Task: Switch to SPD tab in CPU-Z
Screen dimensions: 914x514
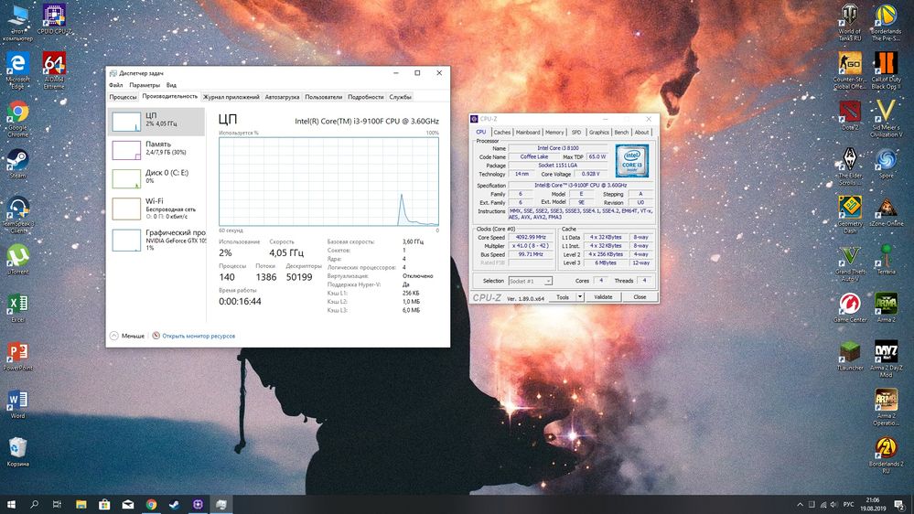Action: coord(575,133)
